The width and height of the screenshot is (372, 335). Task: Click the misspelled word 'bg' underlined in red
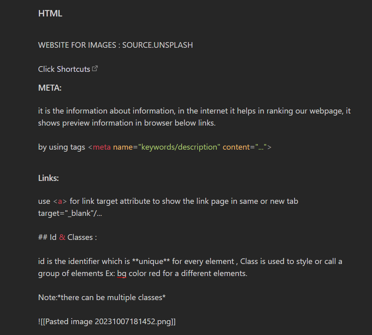pos(122,274)
